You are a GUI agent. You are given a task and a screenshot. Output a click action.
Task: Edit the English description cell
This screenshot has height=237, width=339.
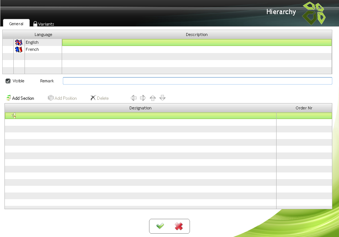point(197,43)
